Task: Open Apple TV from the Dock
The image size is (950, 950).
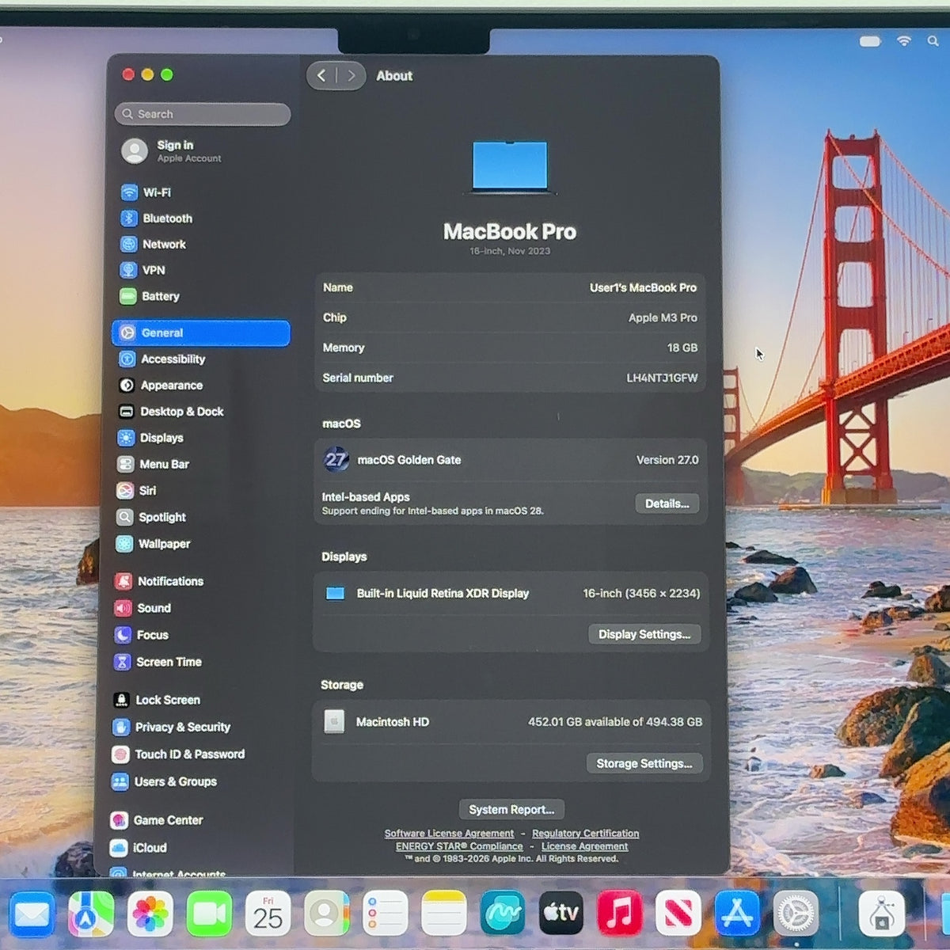Action: [561, 914]
